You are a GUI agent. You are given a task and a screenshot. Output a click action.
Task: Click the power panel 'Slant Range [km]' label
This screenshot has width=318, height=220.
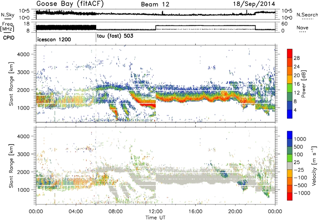click(11, 84)
